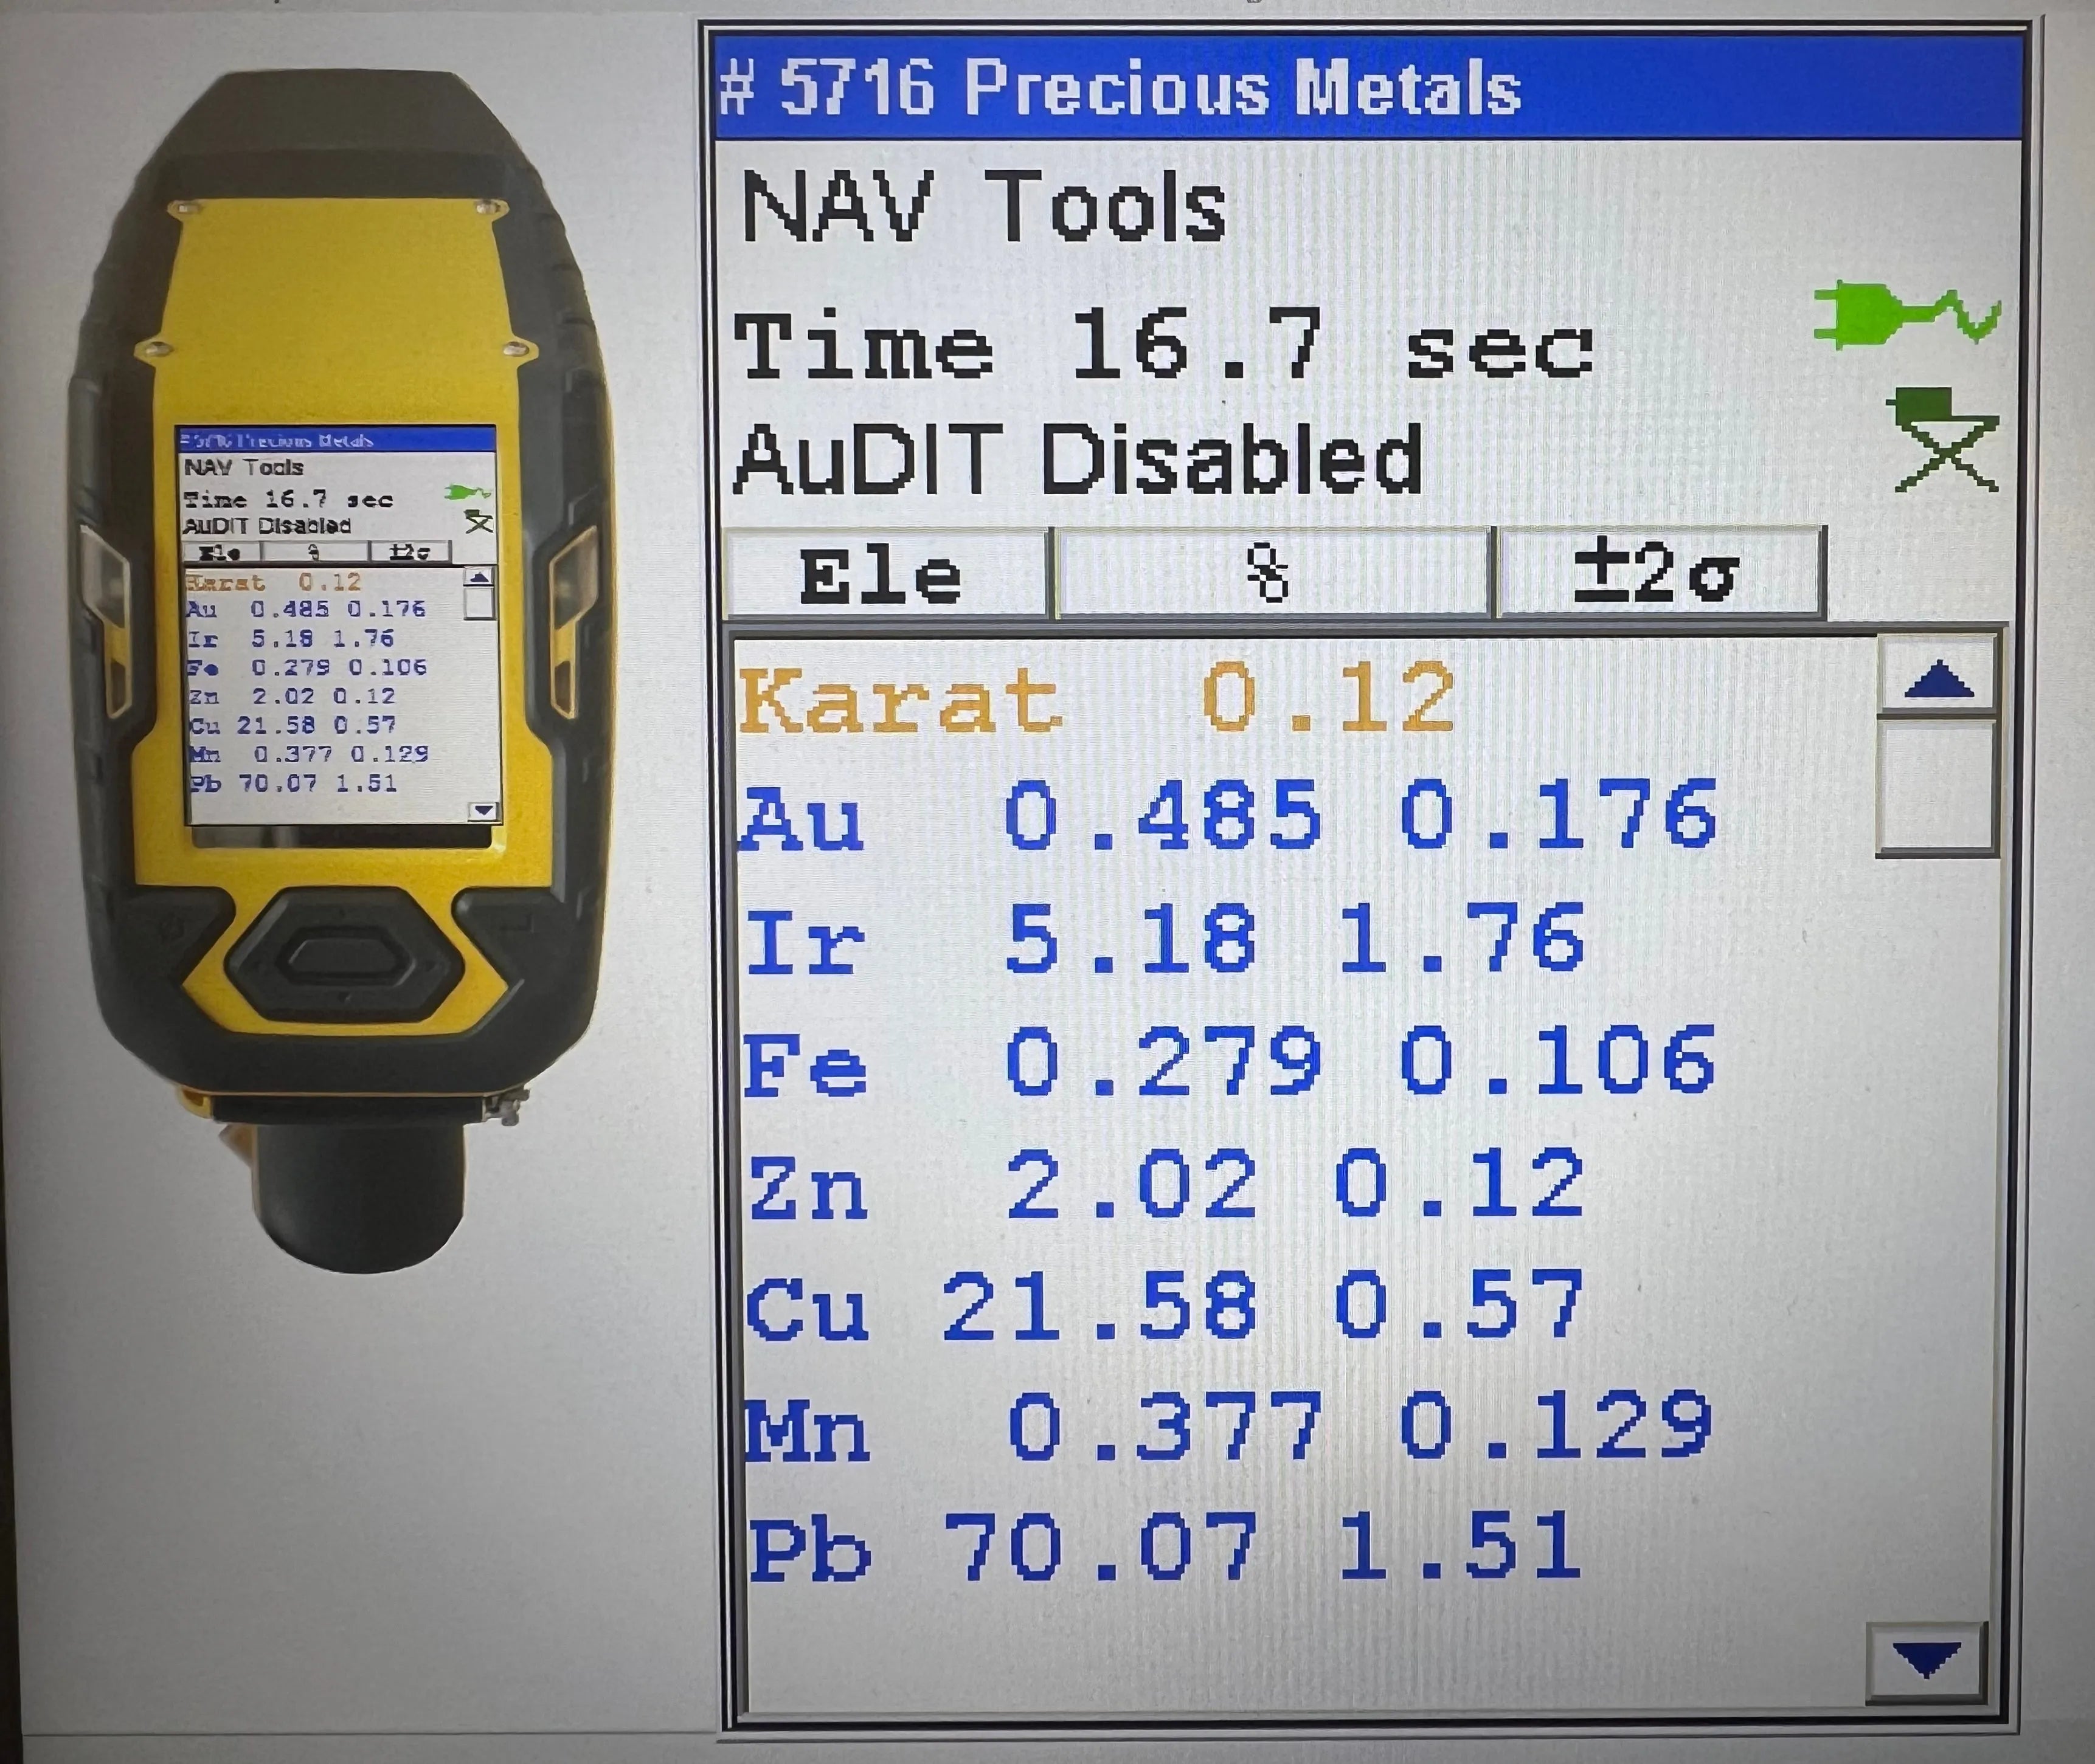
Task: Click the scroll down arrow button
Action: click(x=1926, y=1661)
